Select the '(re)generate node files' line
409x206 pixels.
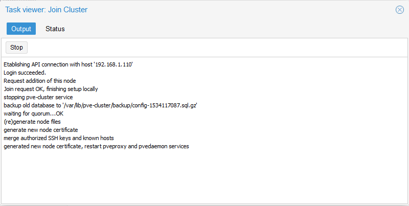[32, 122]
